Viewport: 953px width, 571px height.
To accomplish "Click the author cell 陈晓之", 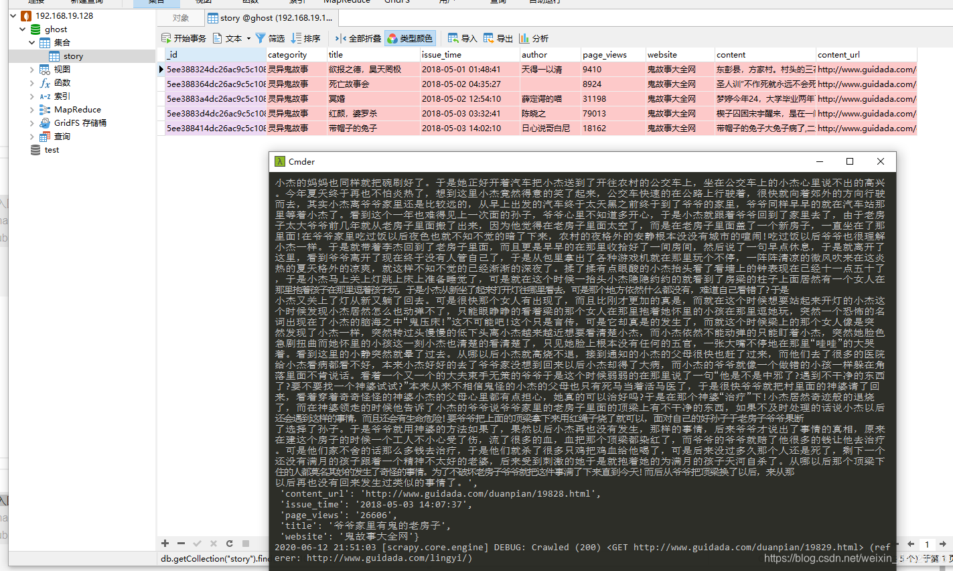I will [550, 114].
